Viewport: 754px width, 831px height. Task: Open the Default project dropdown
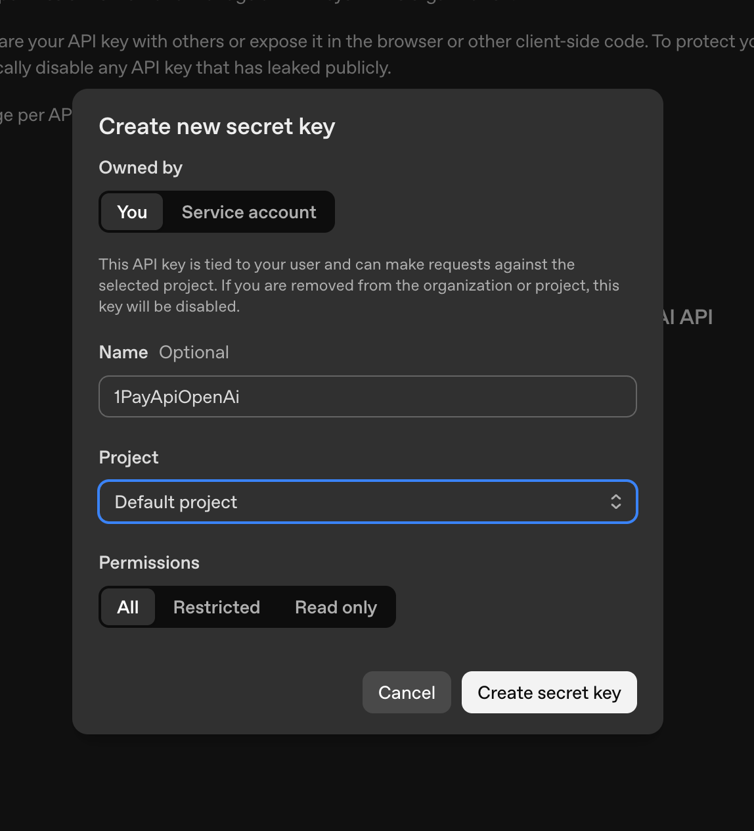tap(355, 502)
